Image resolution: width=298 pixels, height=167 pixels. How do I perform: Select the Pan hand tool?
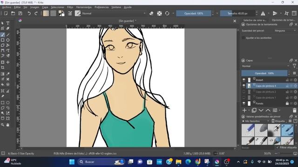(x=8, y=125)
